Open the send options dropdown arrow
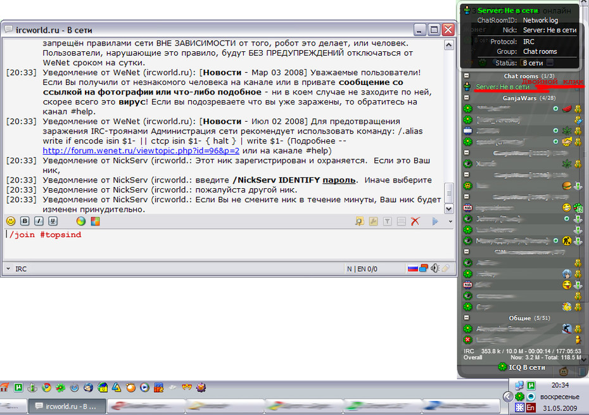Screen dimensions: 589x415 [x=450, y=221]
